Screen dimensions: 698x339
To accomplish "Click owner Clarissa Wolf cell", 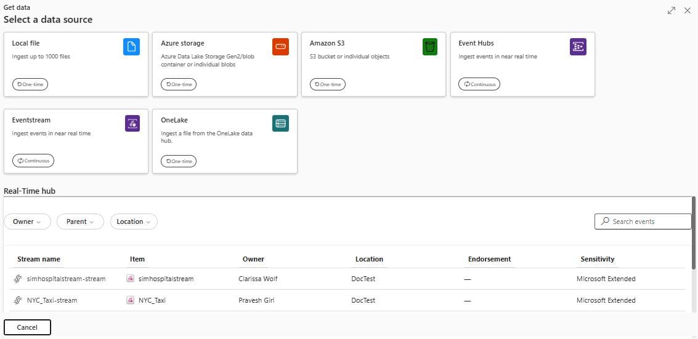I will coord(258,279).
